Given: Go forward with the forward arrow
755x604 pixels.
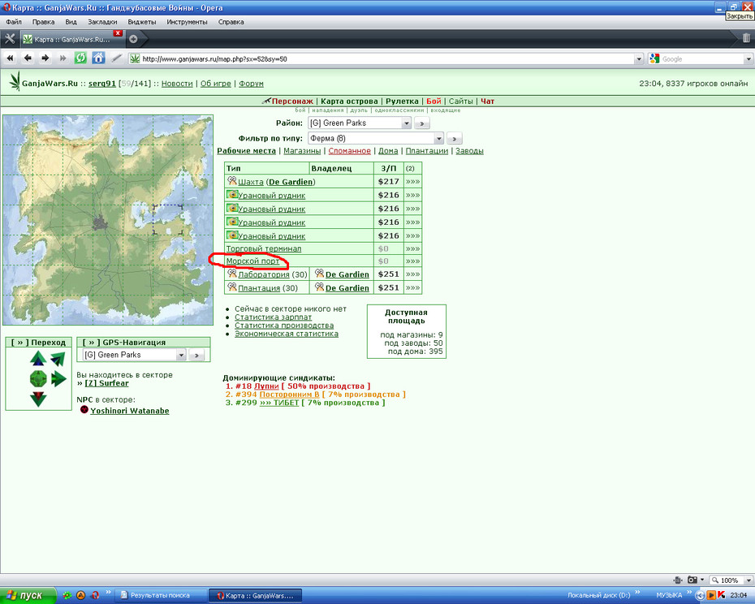Looking at the screenshot, I should [45, 58].
